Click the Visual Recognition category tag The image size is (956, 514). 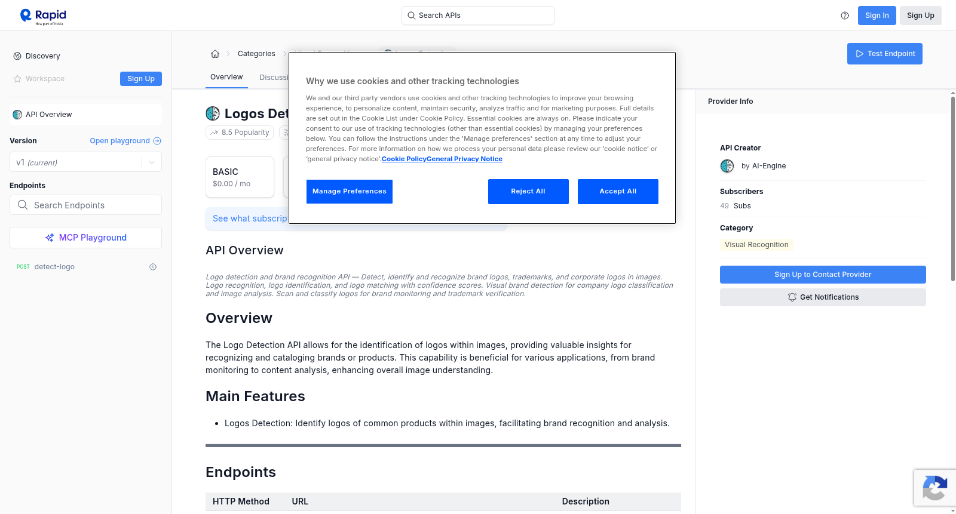pos(756,245)
